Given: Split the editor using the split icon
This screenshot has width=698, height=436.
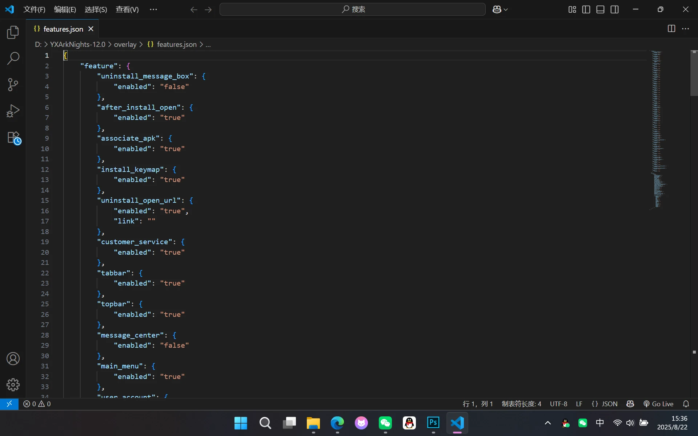Looking at the screenshot, I should pos(671,28).
